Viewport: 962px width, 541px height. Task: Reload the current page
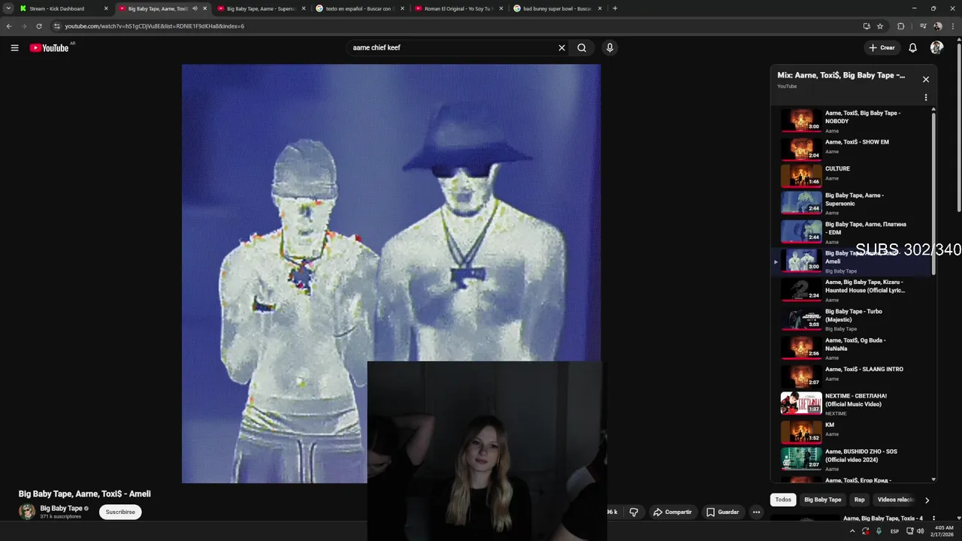[39, 26]
